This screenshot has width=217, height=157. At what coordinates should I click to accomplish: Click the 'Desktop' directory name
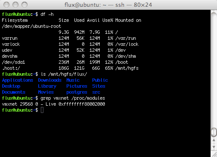point(11,86)
